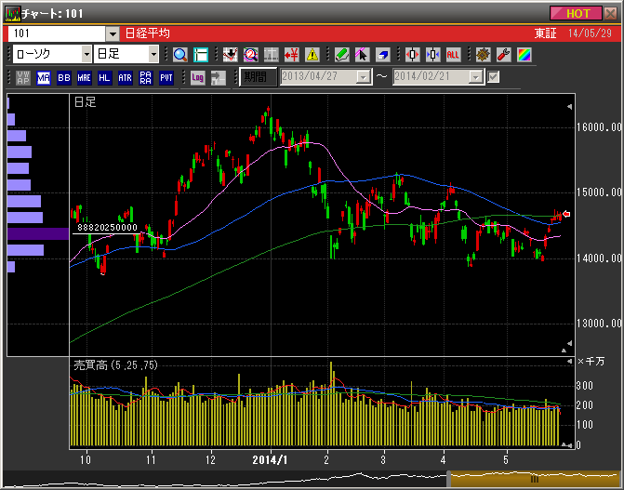
Task: Select the arrow pointer cursor tool
Action: click(362, 54)
